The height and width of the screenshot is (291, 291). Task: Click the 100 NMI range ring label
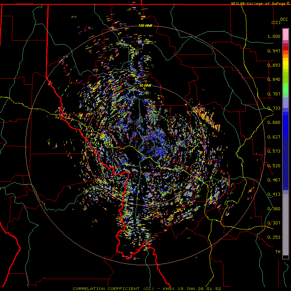pos(145,26)
